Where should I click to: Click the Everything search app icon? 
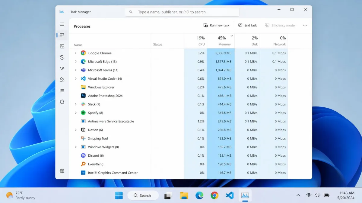pyautogui.click(x=83, y=164)
